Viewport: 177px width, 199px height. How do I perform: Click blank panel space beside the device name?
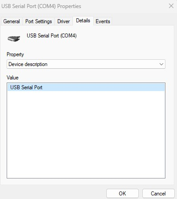tap(125, 37)
